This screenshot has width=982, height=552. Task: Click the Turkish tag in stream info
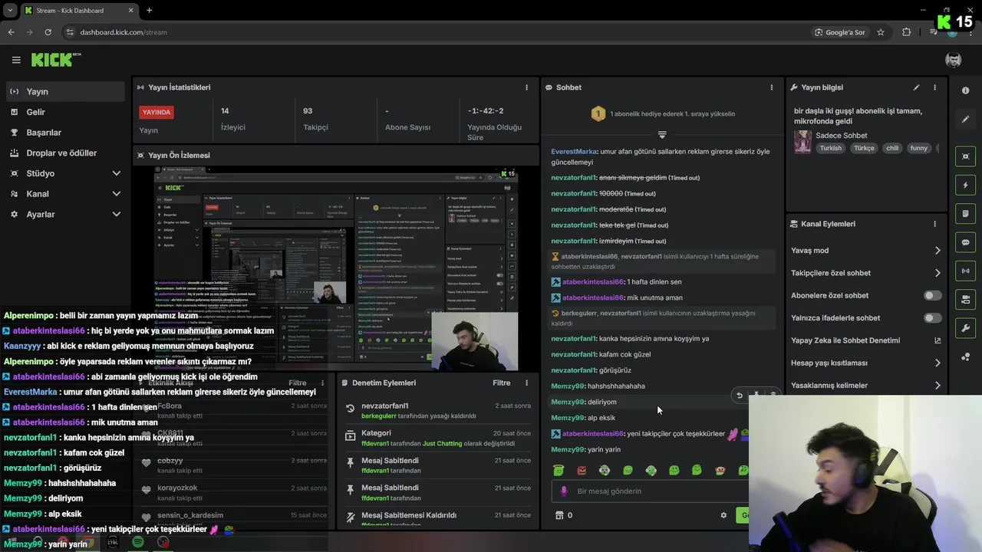[830, 148]
